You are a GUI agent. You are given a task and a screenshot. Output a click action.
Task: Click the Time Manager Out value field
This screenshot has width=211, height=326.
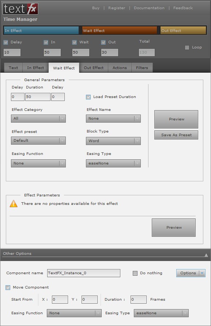tap(110, 52)
